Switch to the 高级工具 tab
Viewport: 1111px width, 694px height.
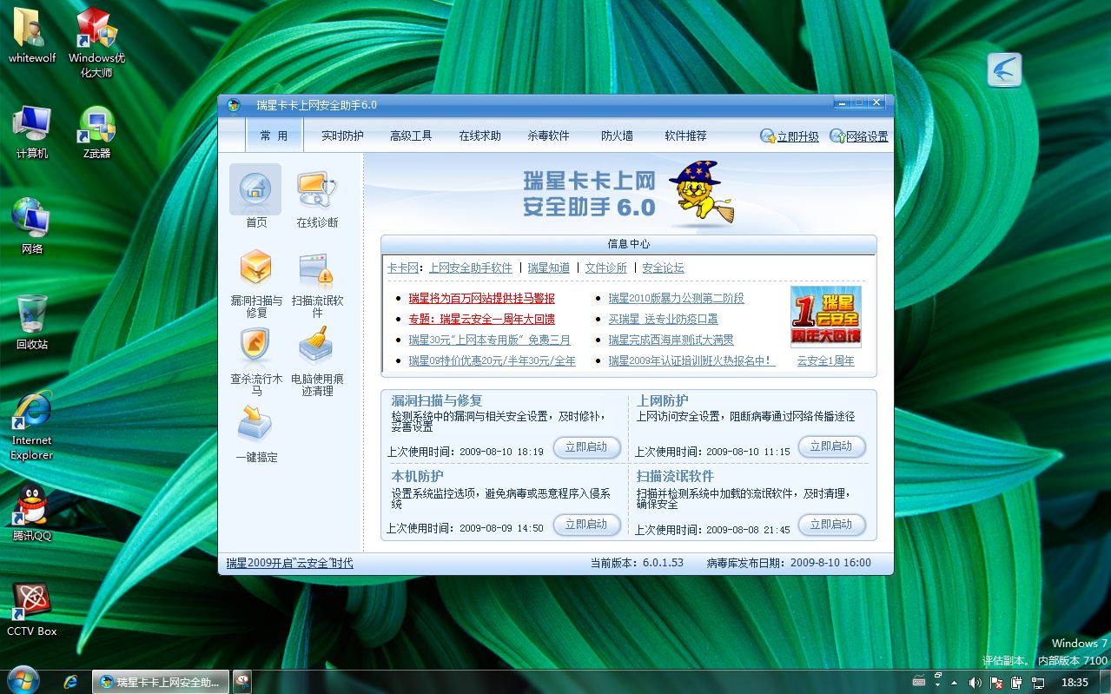click(411, 135)
